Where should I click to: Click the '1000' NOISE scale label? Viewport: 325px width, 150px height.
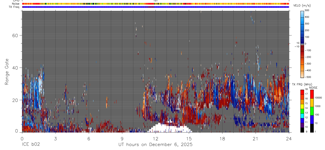pyautogui.click(x=318, y=106)
